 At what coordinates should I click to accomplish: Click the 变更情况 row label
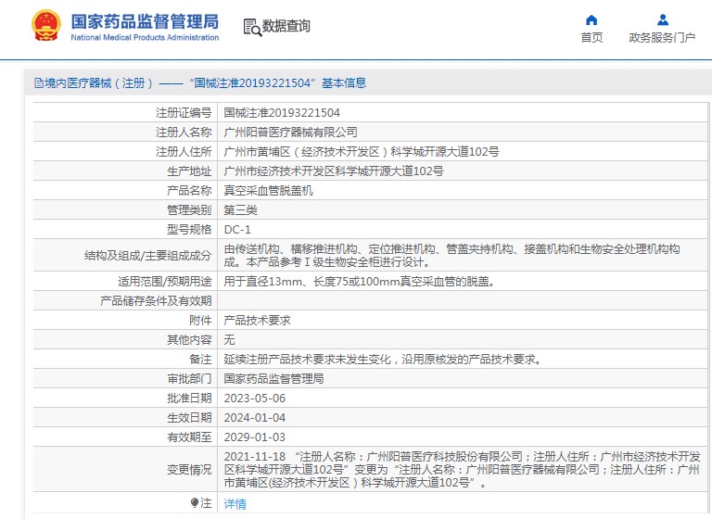click(189, 470)
